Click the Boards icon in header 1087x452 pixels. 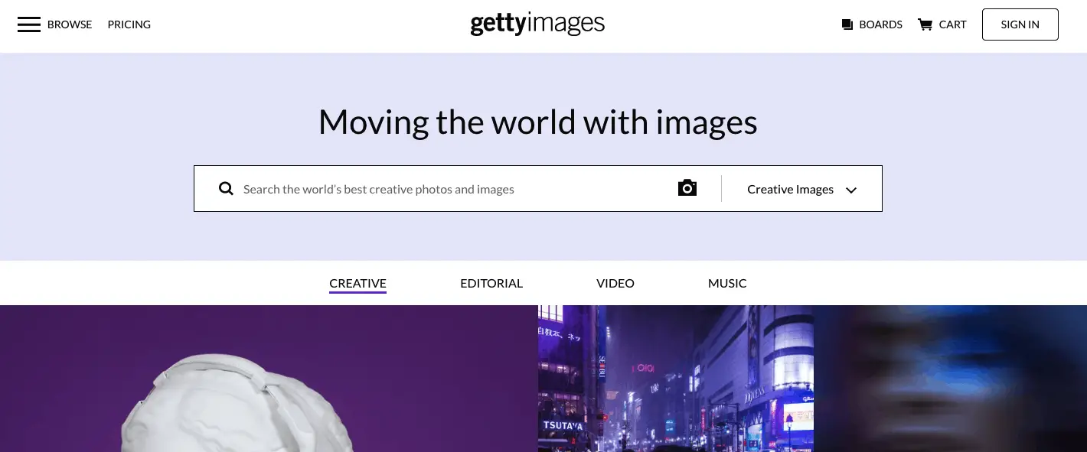click(847, 24)
